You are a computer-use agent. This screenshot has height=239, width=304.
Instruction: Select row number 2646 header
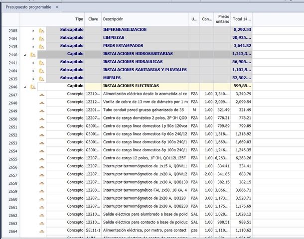pos(11,87)
